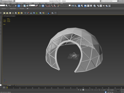This screenshot has height=93, width=124.
Task: Click the green tree foliage icon
Action: (37, 13)
